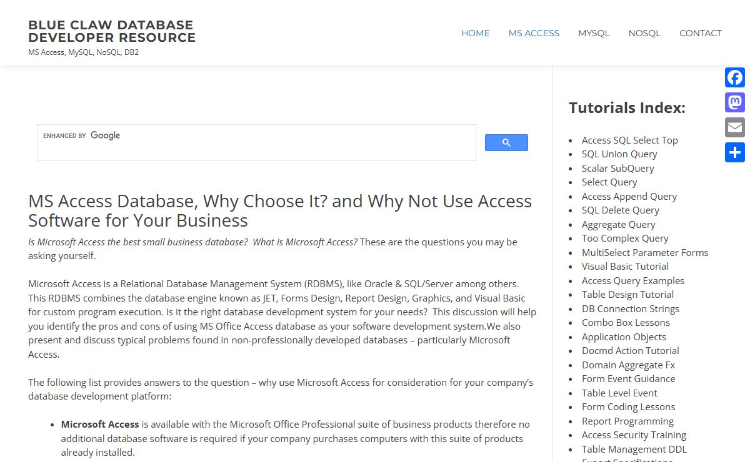View Access Query Examples
750x462 pixels.
coord(633,280)
